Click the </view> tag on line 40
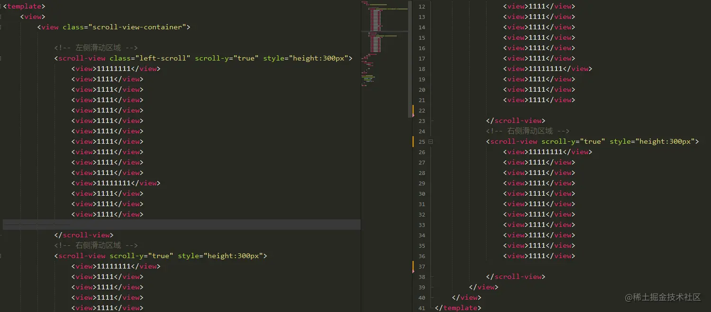711x312 pixels. [x=466, y=297]
